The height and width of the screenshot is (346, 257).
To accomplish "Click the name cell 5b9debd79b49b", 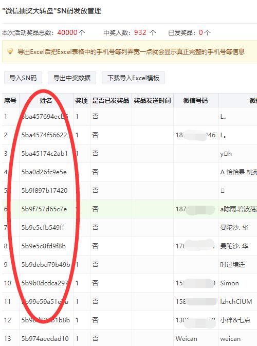I will (46, 264).
